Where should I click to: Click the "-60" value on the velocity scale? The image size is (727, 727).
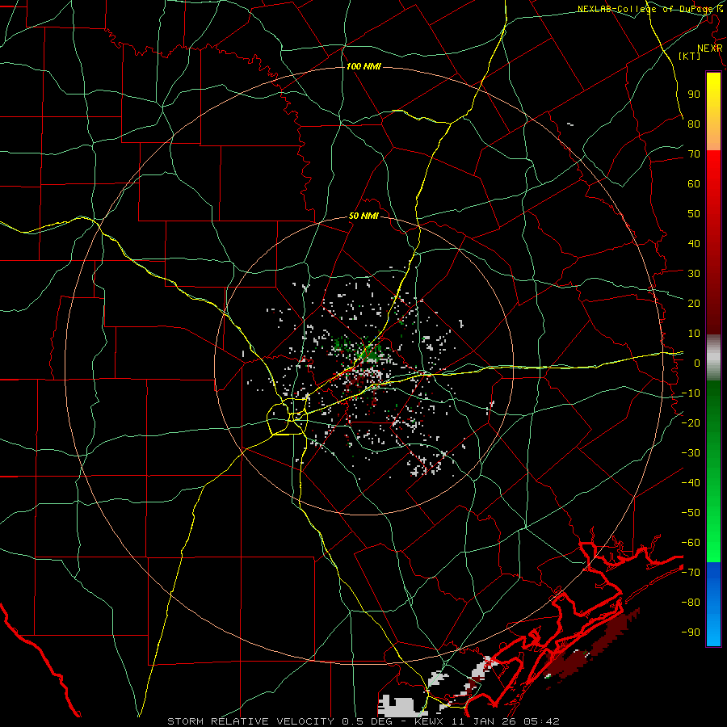coord(691,543)
